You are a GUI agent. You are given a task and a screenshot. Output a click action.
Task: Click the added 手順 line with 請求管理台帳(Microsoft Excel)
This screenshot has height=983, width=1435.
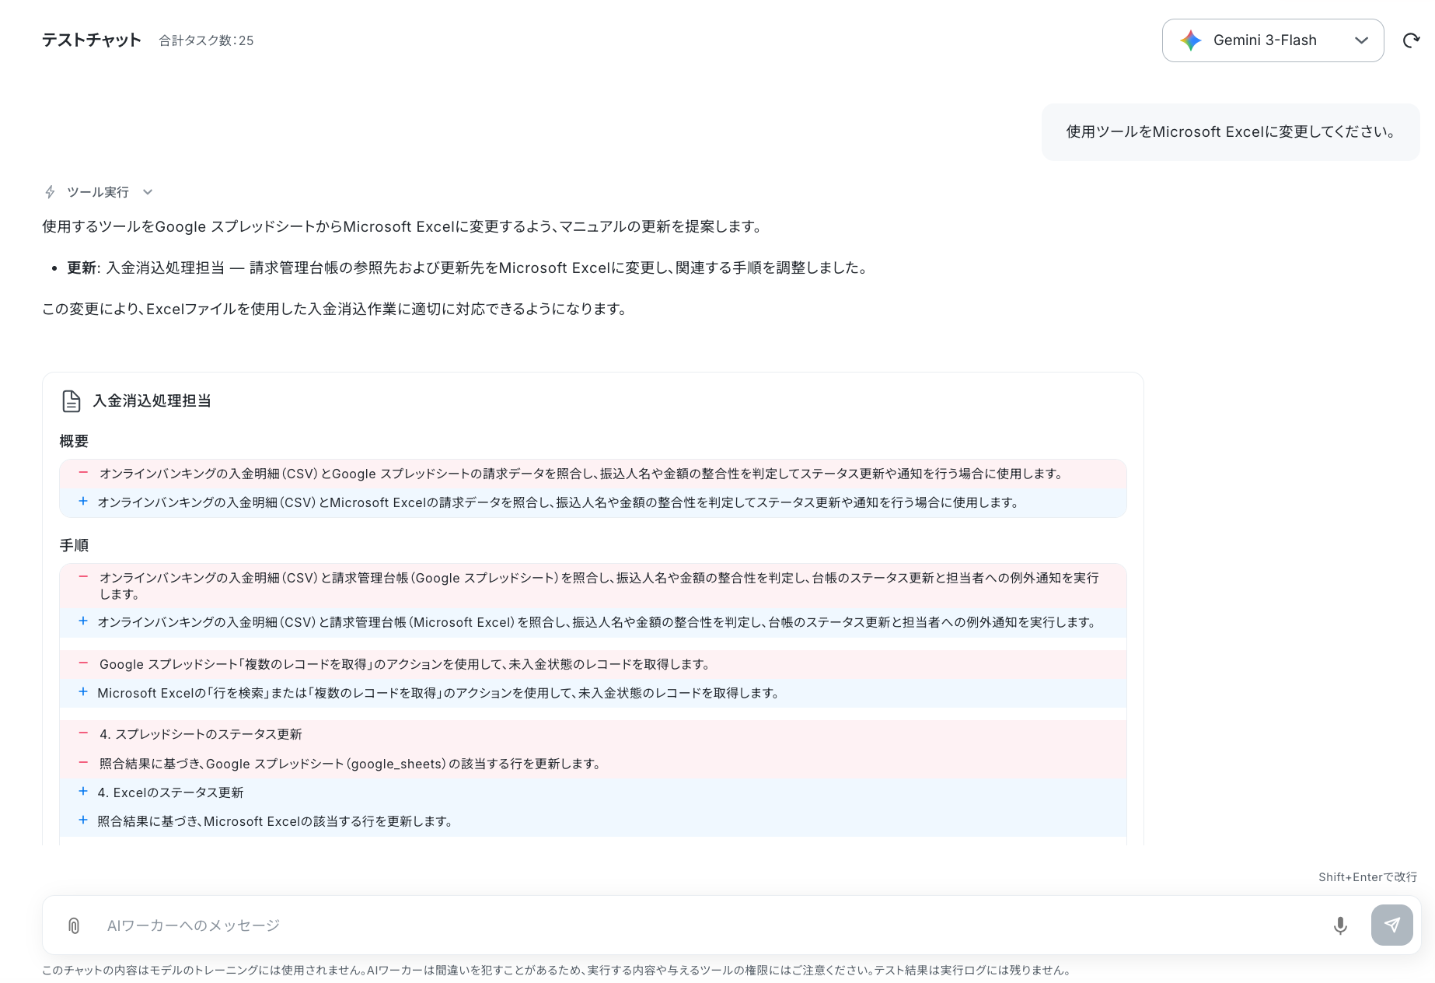(593, 622)
